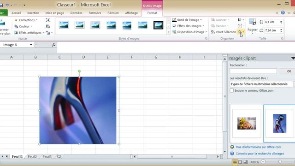Click the group objects icon

click(240, 26)
